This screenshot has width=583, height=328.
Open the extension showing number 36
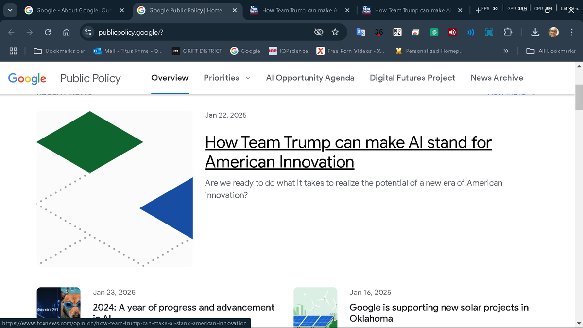[x=379, y=32]
